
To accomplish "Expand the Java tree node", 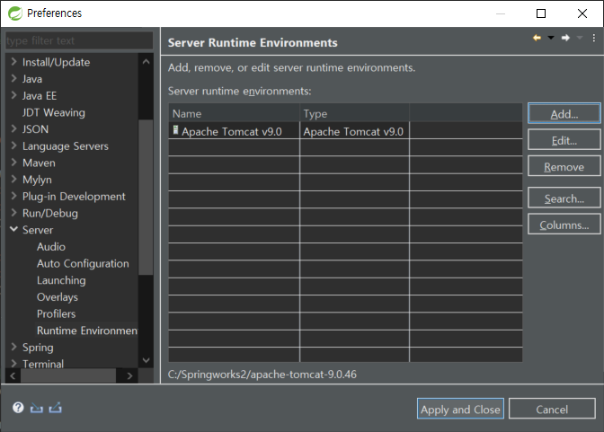I will tap(13, 78).
